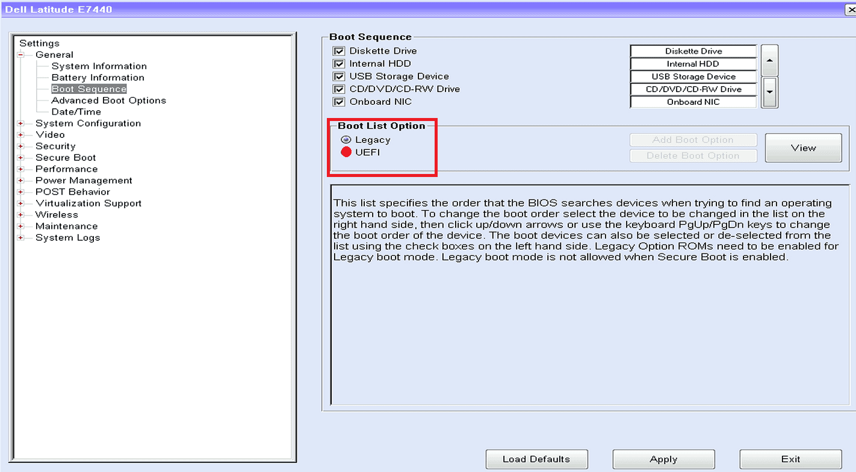
Task: Uncheck the Internal HDD checkbox
Action: [338, 64]
